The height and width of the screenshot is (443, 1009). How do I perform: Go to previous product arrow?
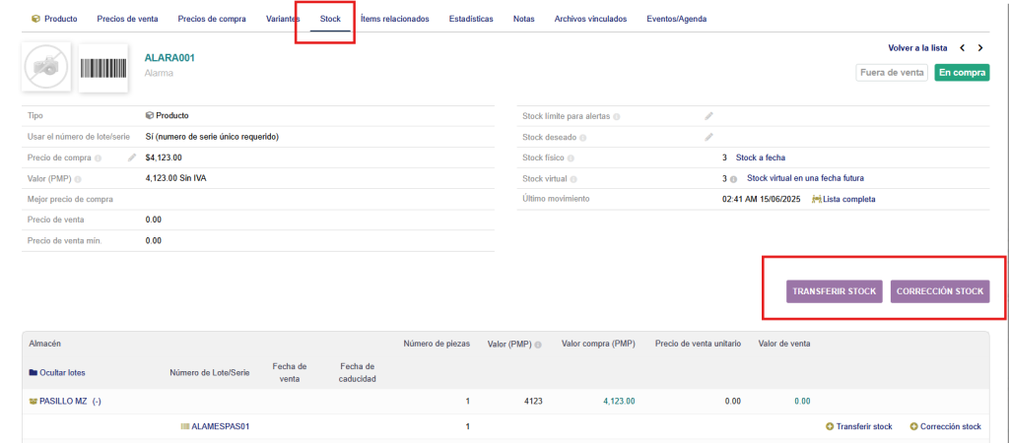964,47
